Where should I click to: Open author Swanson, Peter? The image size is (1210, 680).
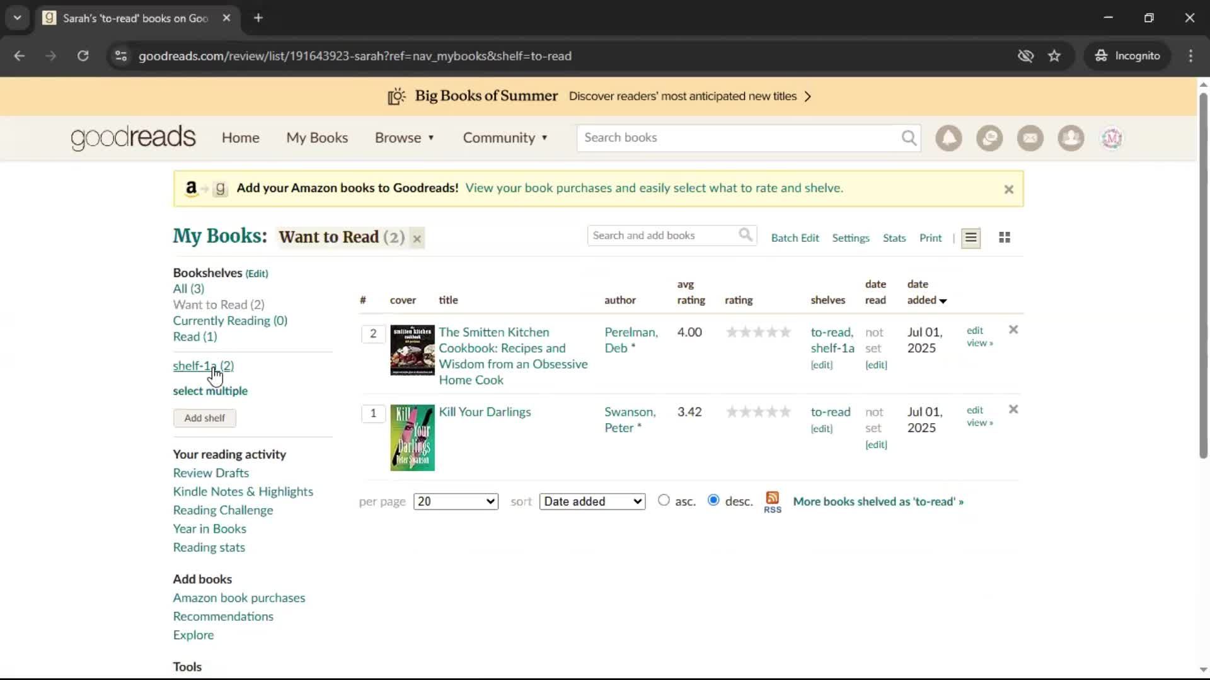(x=630, y=420)
